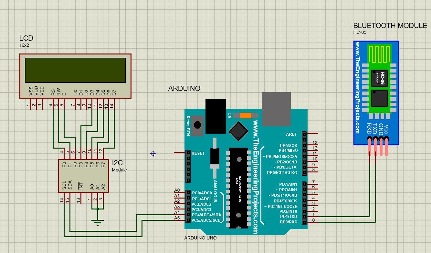Select the "VEE" pin label on the LCD
The height and width of the screenshot is (253, 431).
42,91
